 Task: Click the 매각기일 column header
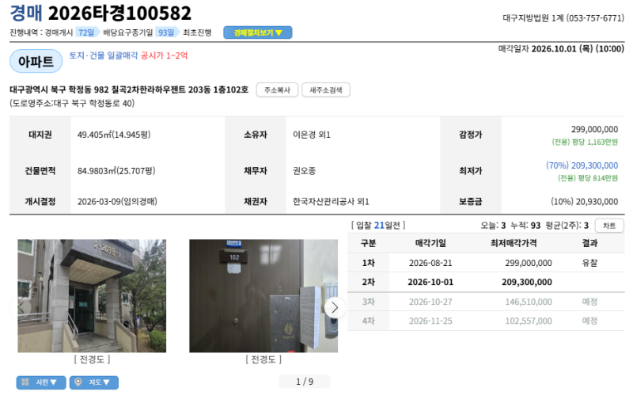point(430,243)
